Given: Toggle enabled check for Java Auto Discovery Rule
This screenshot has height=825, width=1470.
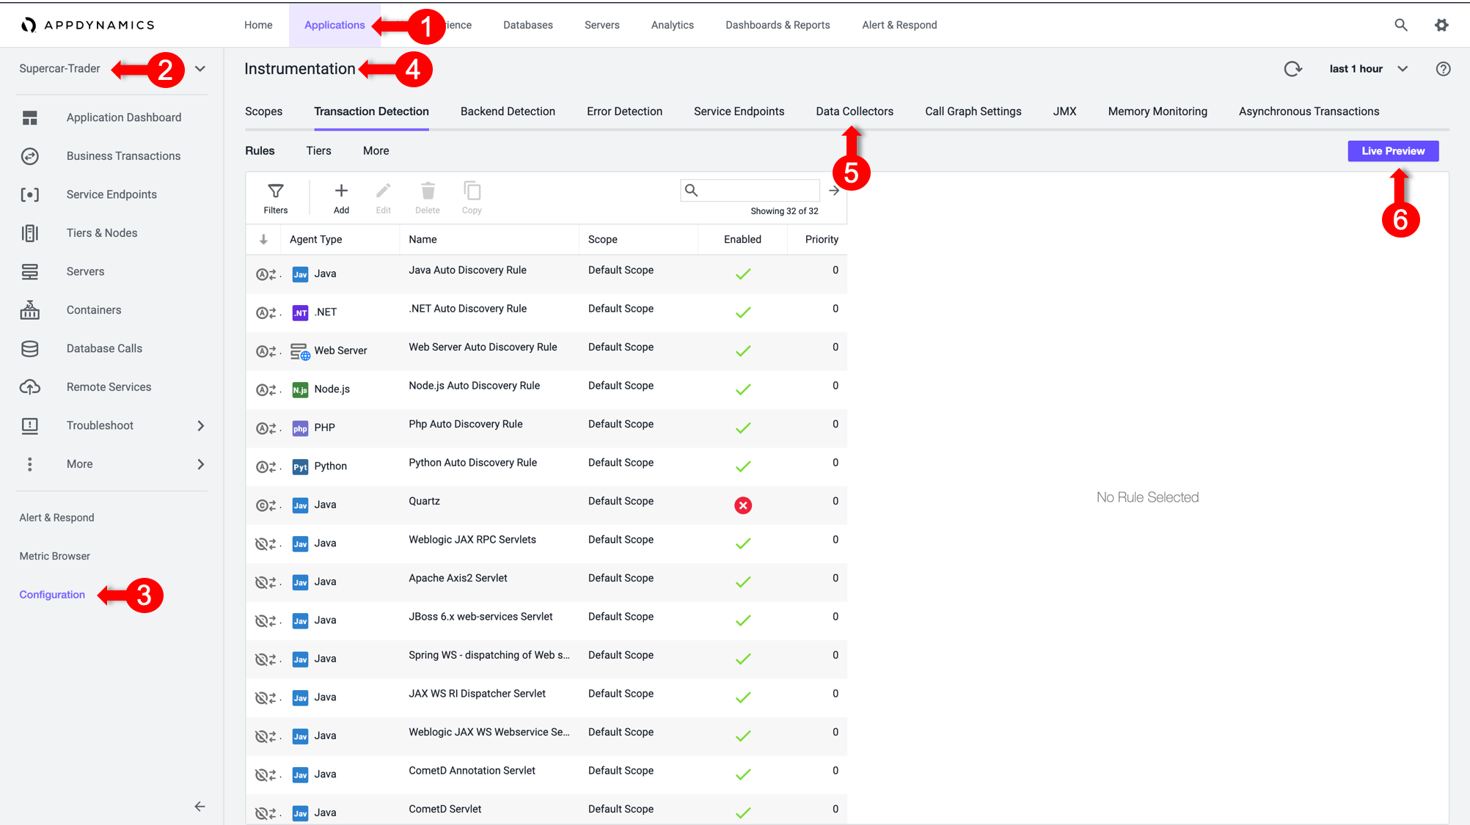Looking at the screenshot, I should click(x=743, y=274).
